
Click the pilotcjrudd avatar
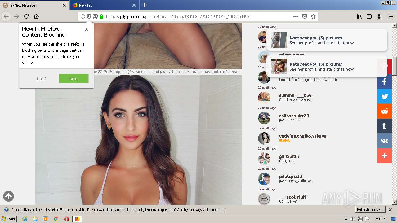264,179
